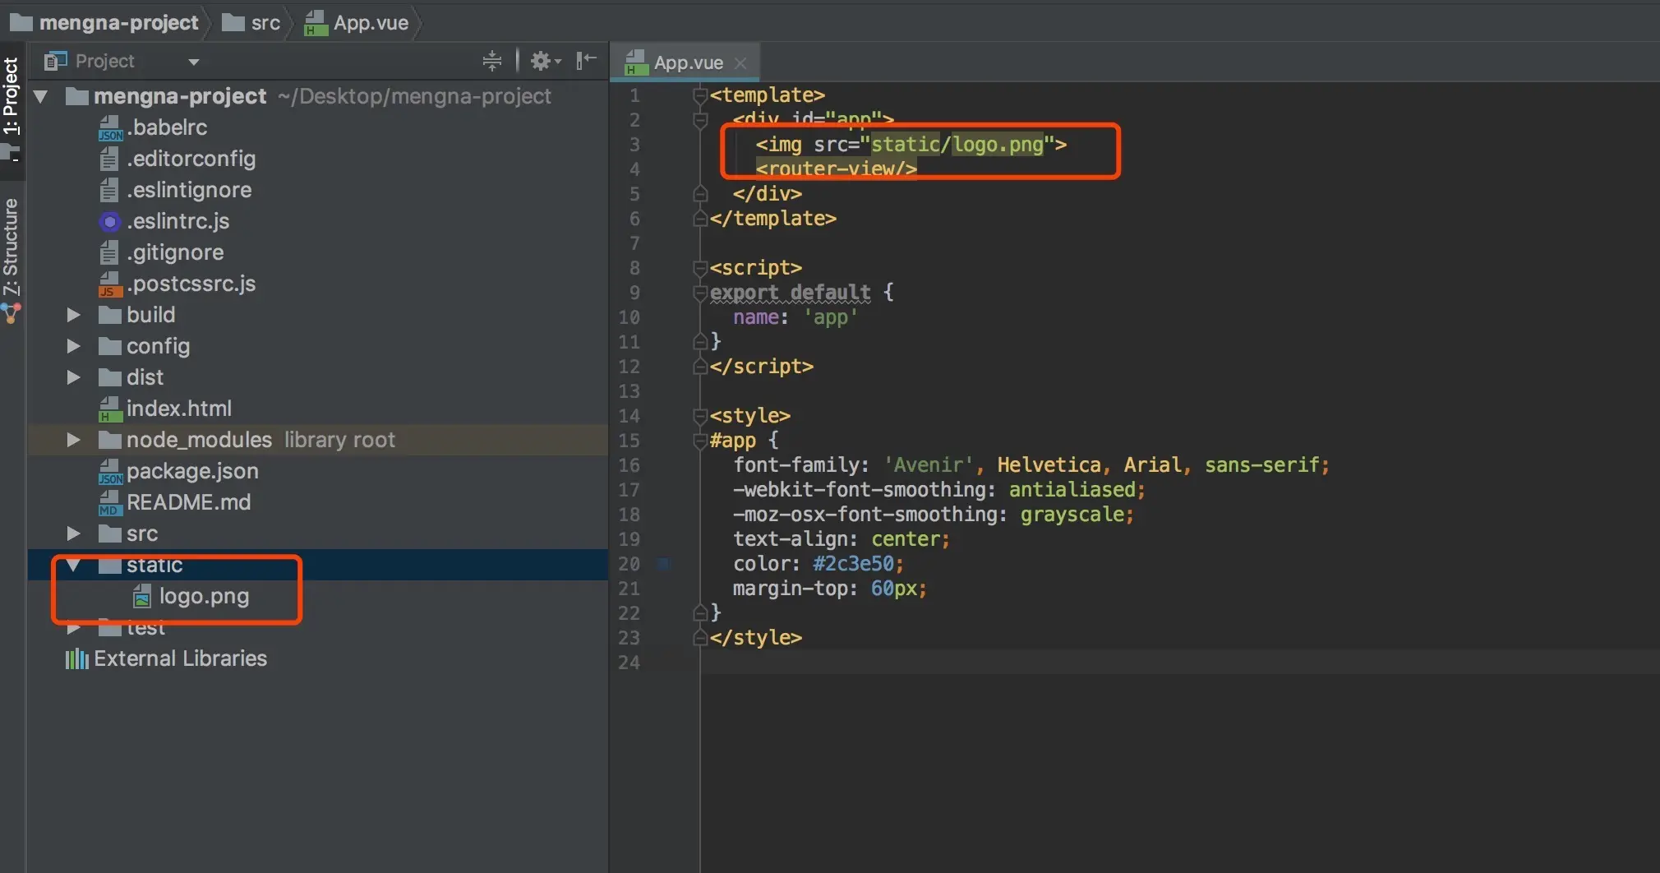This screenshot has width=1660, height=873.
Task: Close the App.vue editor tab
Action: point(740,63)
